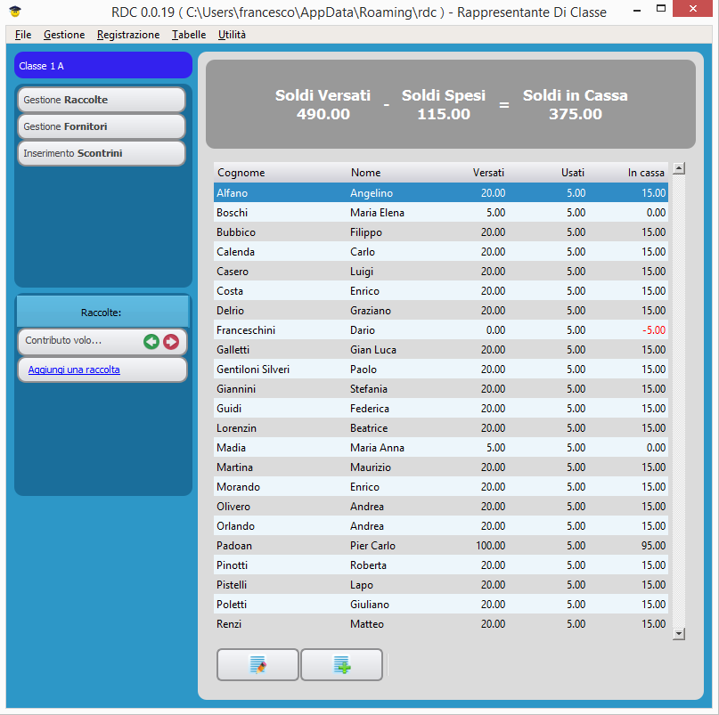Click the graduation cap app icon in title bar
This screenshot has width=719, height=715.
(15, 12)
